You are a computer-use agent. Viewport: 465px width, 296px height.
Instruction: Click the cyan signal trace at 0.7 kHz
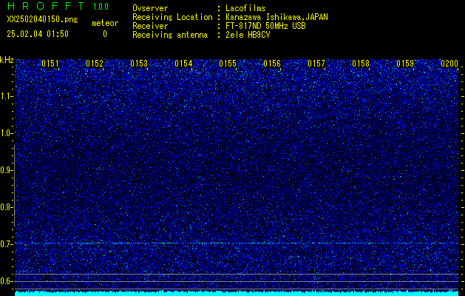[x=237, y=243]
